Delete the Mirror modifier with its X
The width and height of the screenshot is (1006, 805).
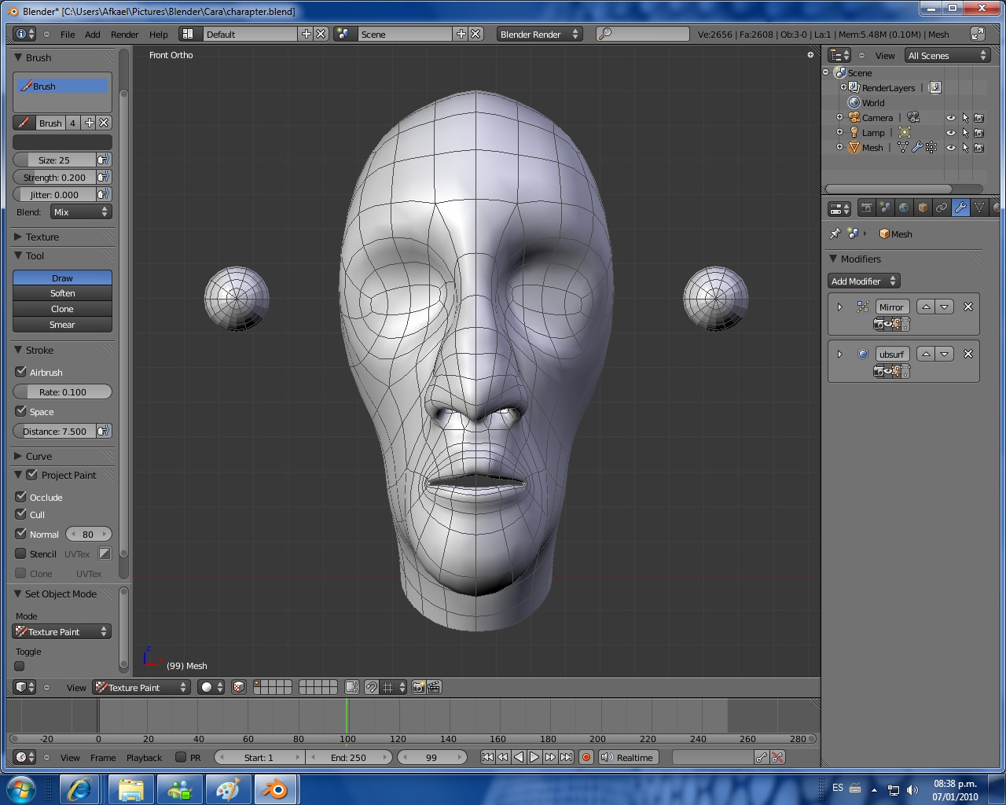coord(968,307)
